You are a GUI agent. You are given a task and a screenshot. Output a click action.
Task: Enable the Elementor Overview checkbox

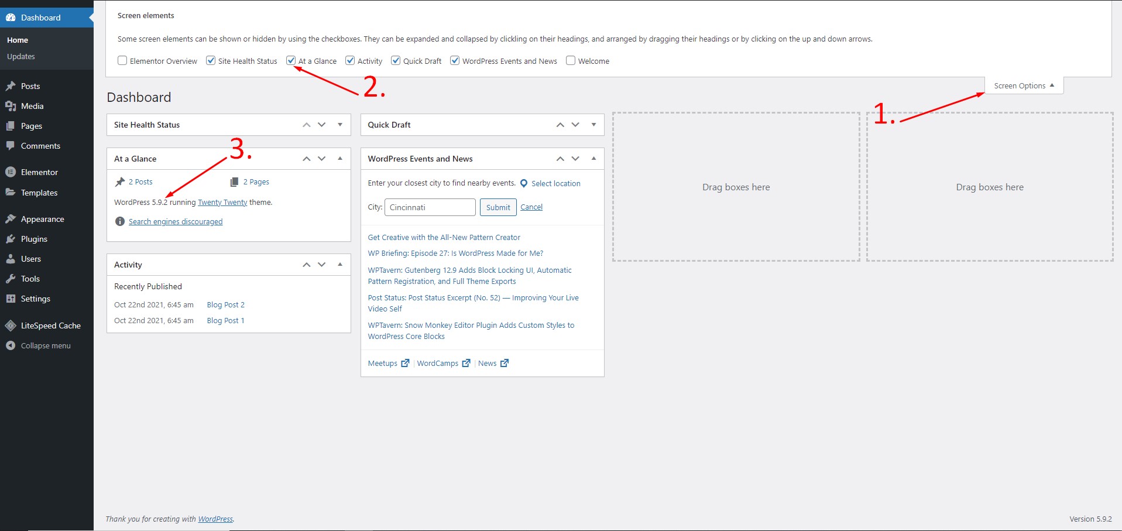coord(122,60)
